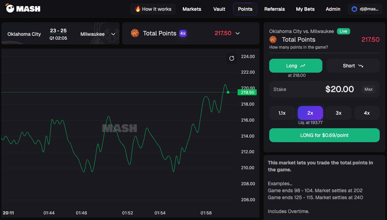Switch to the Points tab

[x=245, y=9]
